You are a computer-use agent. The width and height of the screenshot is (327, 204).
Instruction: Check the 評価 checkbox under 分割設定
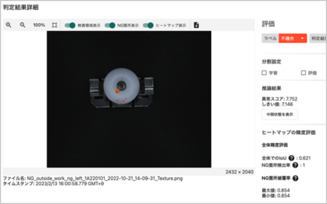pyautogui.click(x=304, y=73)
